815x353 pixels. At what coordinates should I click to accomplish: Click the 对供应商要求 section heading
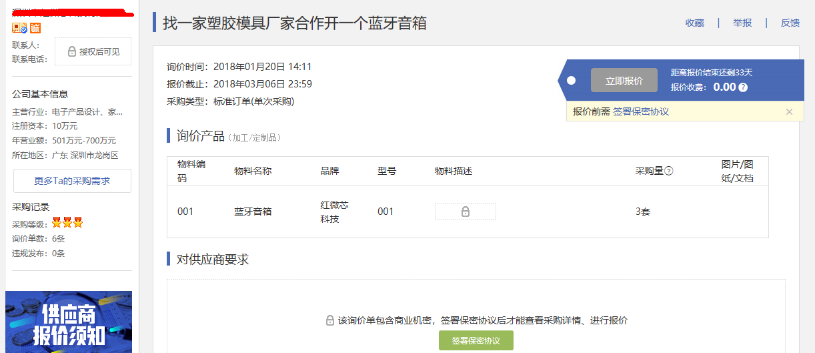(x=213, y=259)
